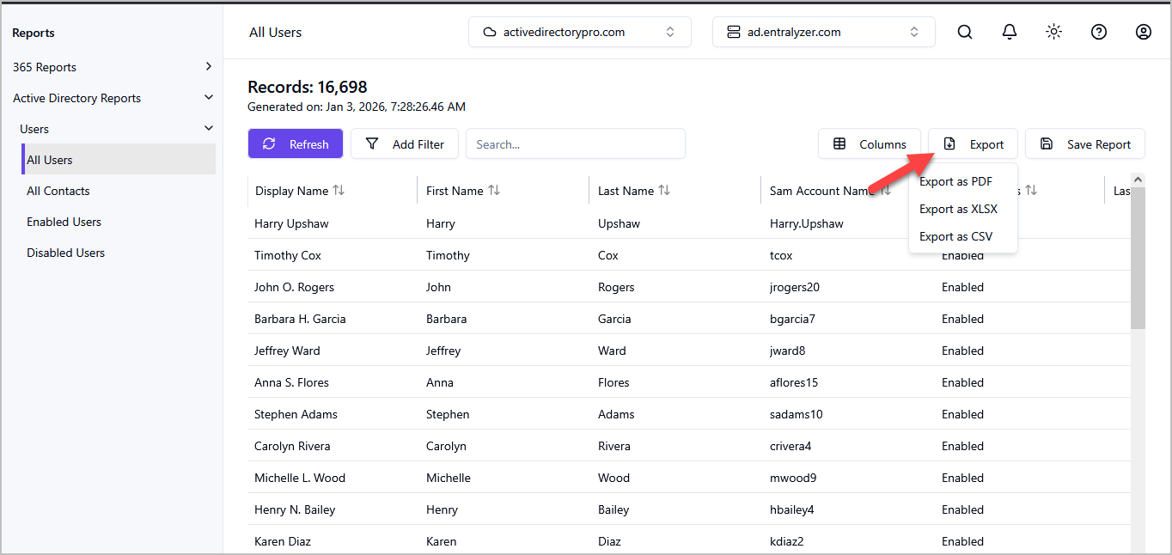Switch theme using the sun icon
This screenshot has height=555, width=1172.
[1053, 32]
